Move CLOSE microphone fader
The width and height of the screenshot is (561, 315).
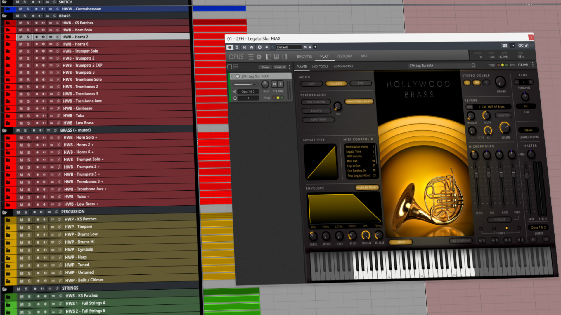point(476,174)
